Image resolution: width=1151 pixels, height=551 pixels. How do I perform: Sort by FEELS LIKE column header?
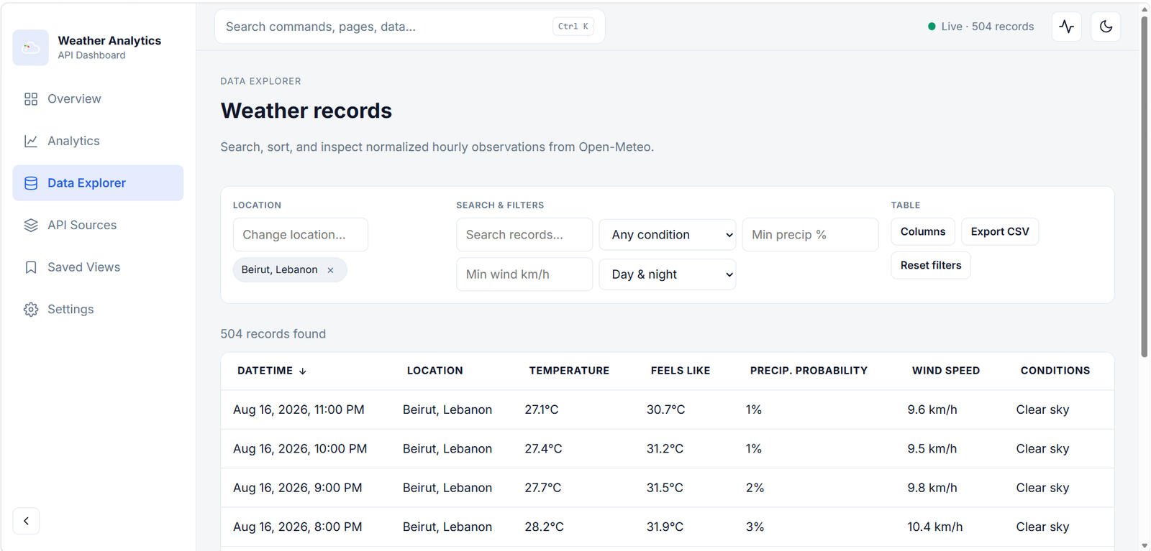(x=681, y=371)
